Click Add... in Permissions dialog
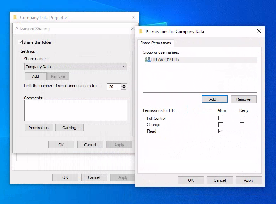Image resolution: width=276 pixels, height=204 pixels. [x=214, y=99]
